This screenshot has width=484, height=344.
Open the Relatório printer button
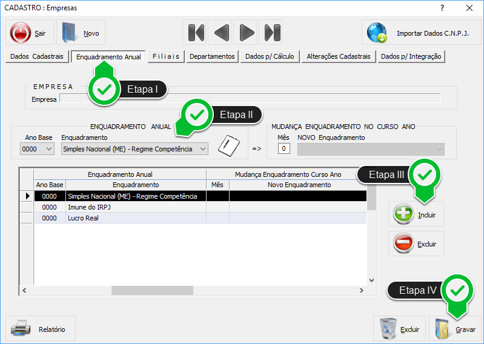41,329
